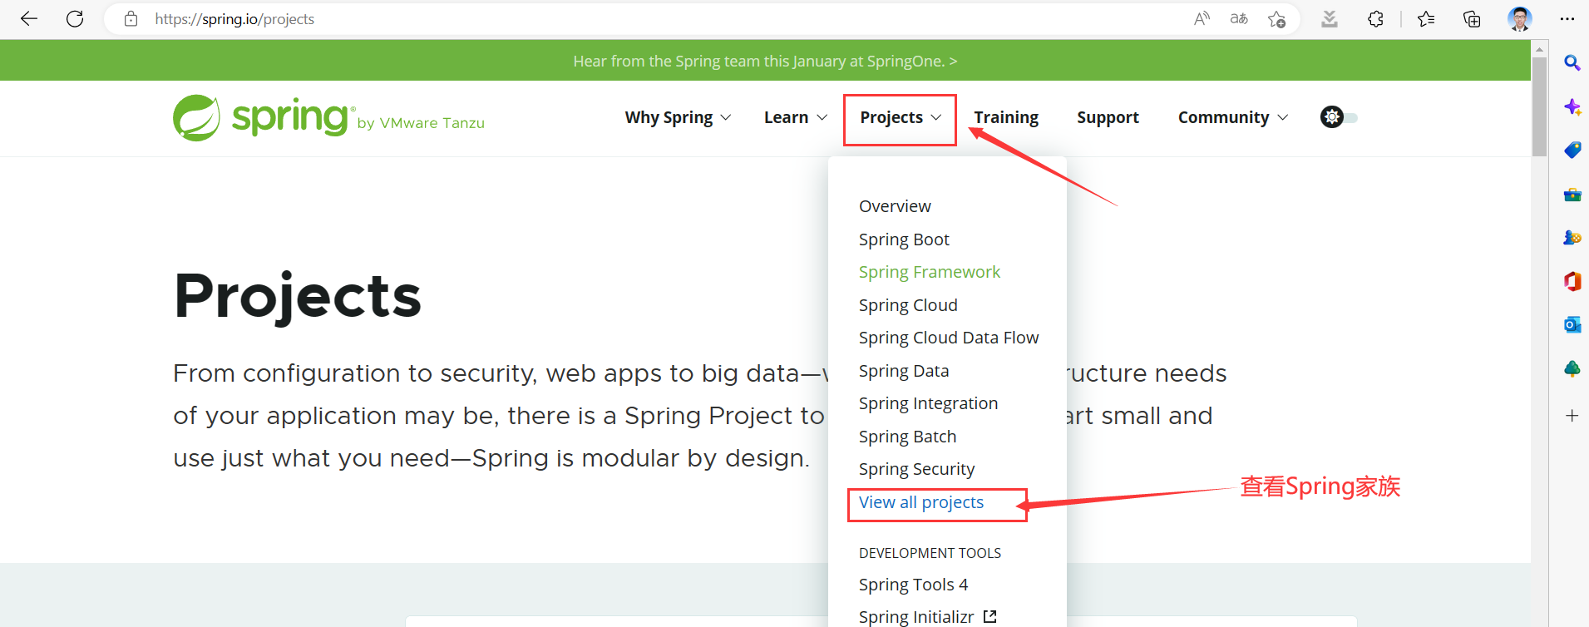Open tools briefcase icon in sidebar
The height and width of the screenshot is (627, 1589).
1572,195
